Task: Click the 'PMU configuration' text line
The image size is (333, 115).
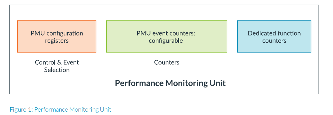Action: click(57, 33)
